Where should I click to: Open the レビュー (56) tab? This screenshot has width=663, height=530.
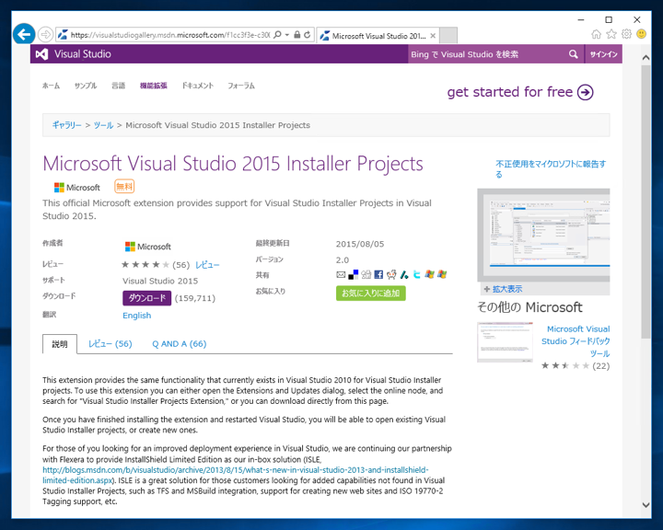point(110,344)
